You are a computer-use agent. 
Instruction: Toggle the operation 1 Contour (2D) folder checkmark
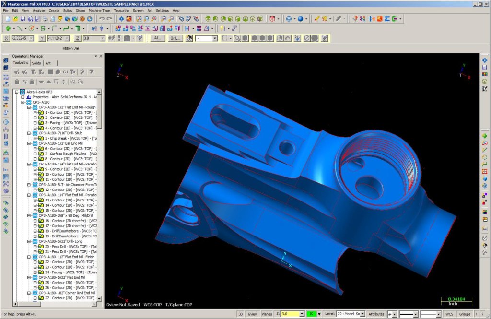pos(41,113)
